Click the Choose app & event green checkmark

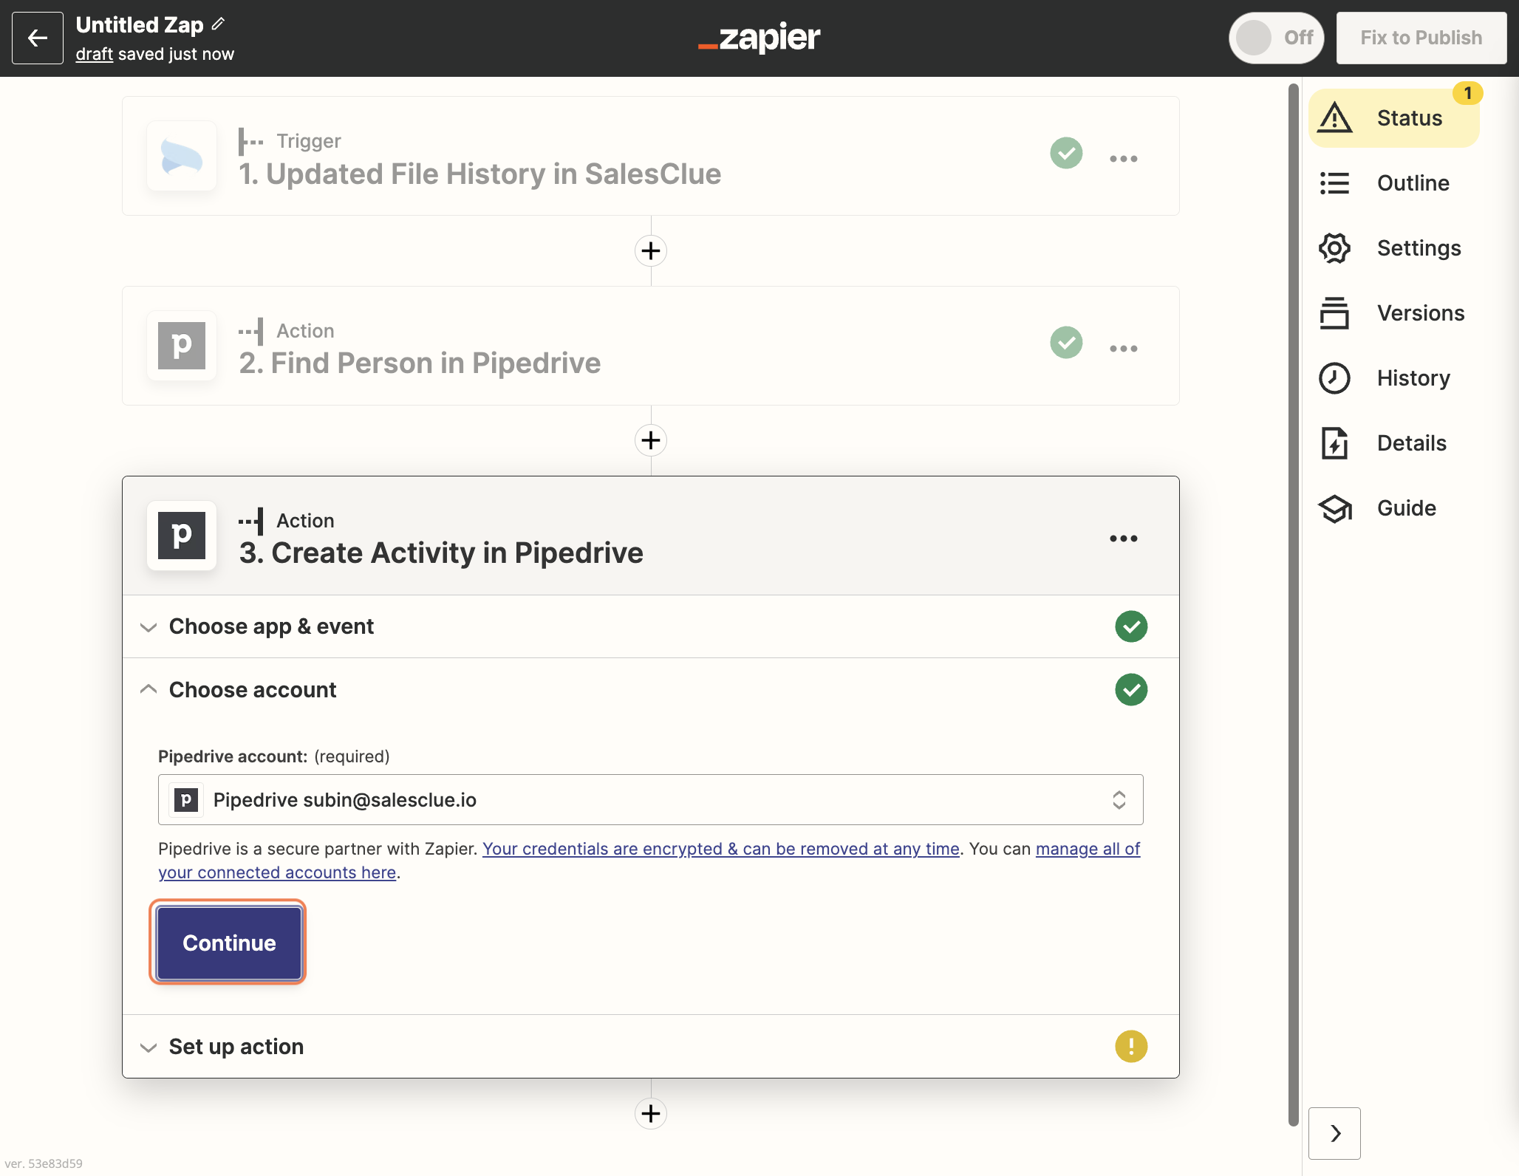(x=1130, y=626)
